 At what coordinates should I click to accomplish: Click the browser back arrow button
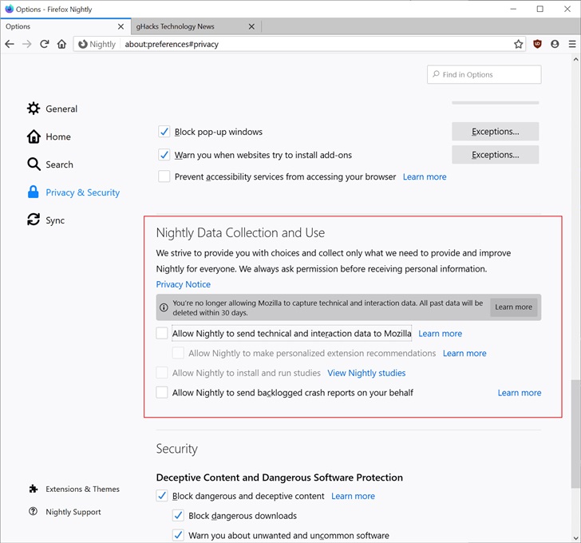(10, 44)
